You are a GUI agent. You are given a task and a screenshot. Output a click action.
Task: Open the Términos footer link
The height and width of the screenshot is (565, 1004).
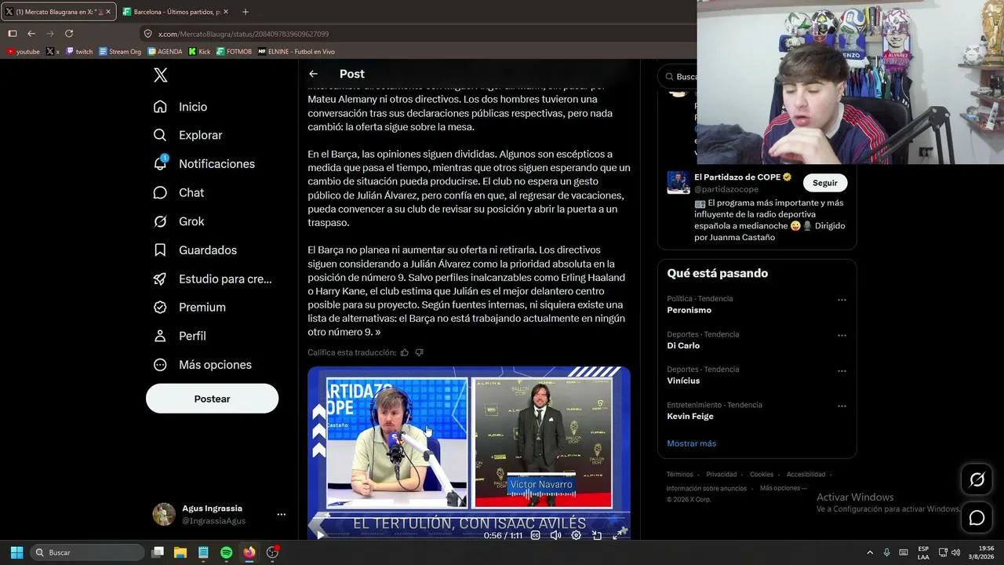680,475
